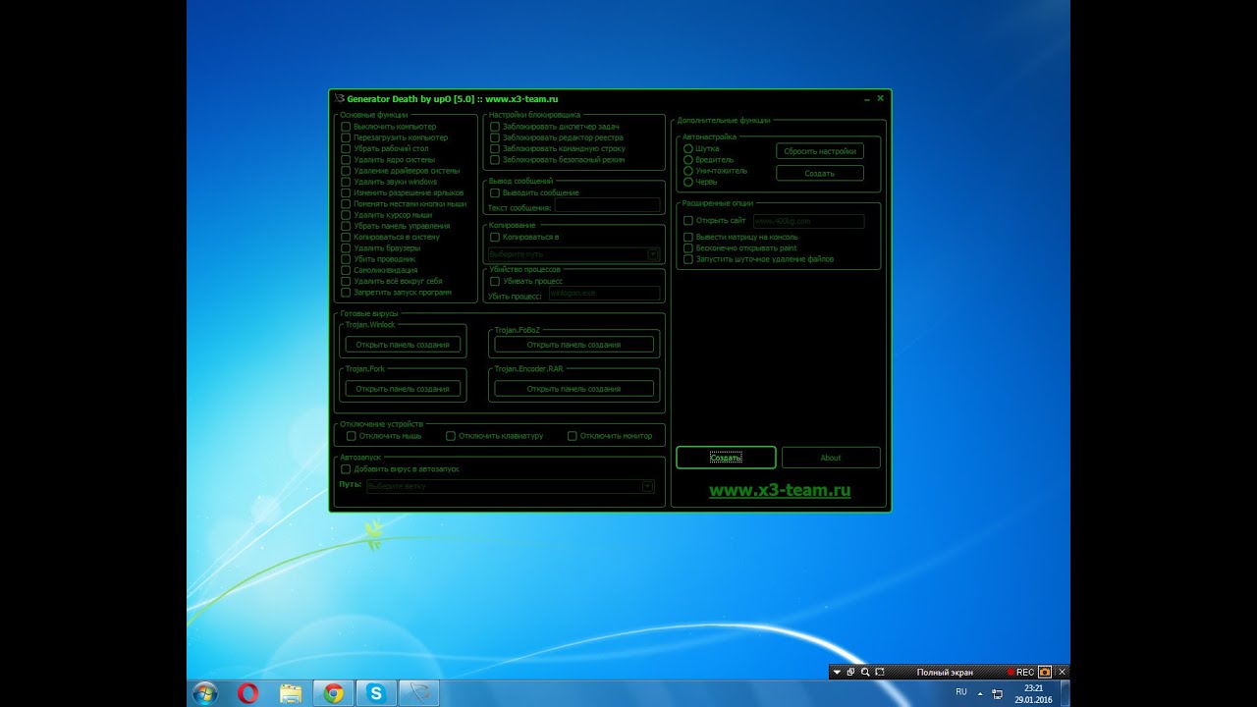Select the 'Уничтожитель' radio button
Screen dimensions: 1257x707
point(688,171)
